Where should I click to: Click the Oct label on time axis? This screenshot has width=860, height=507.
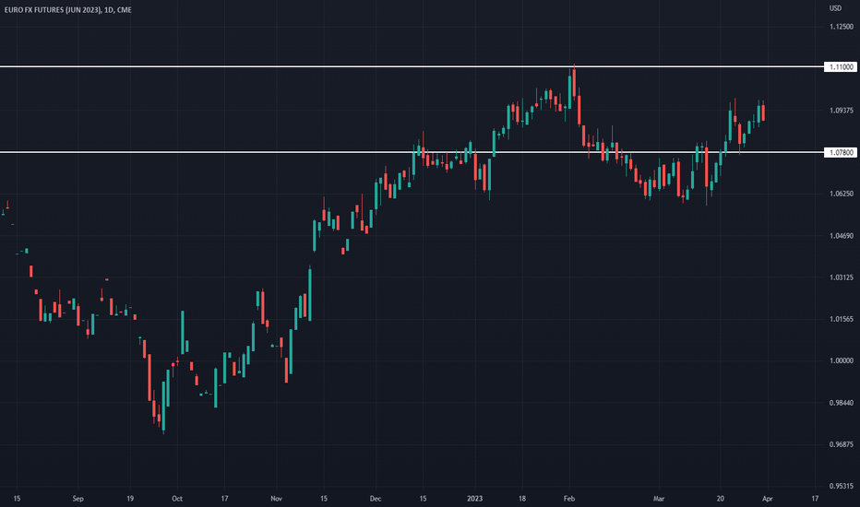pyautogui.click(x=177, y=499)
